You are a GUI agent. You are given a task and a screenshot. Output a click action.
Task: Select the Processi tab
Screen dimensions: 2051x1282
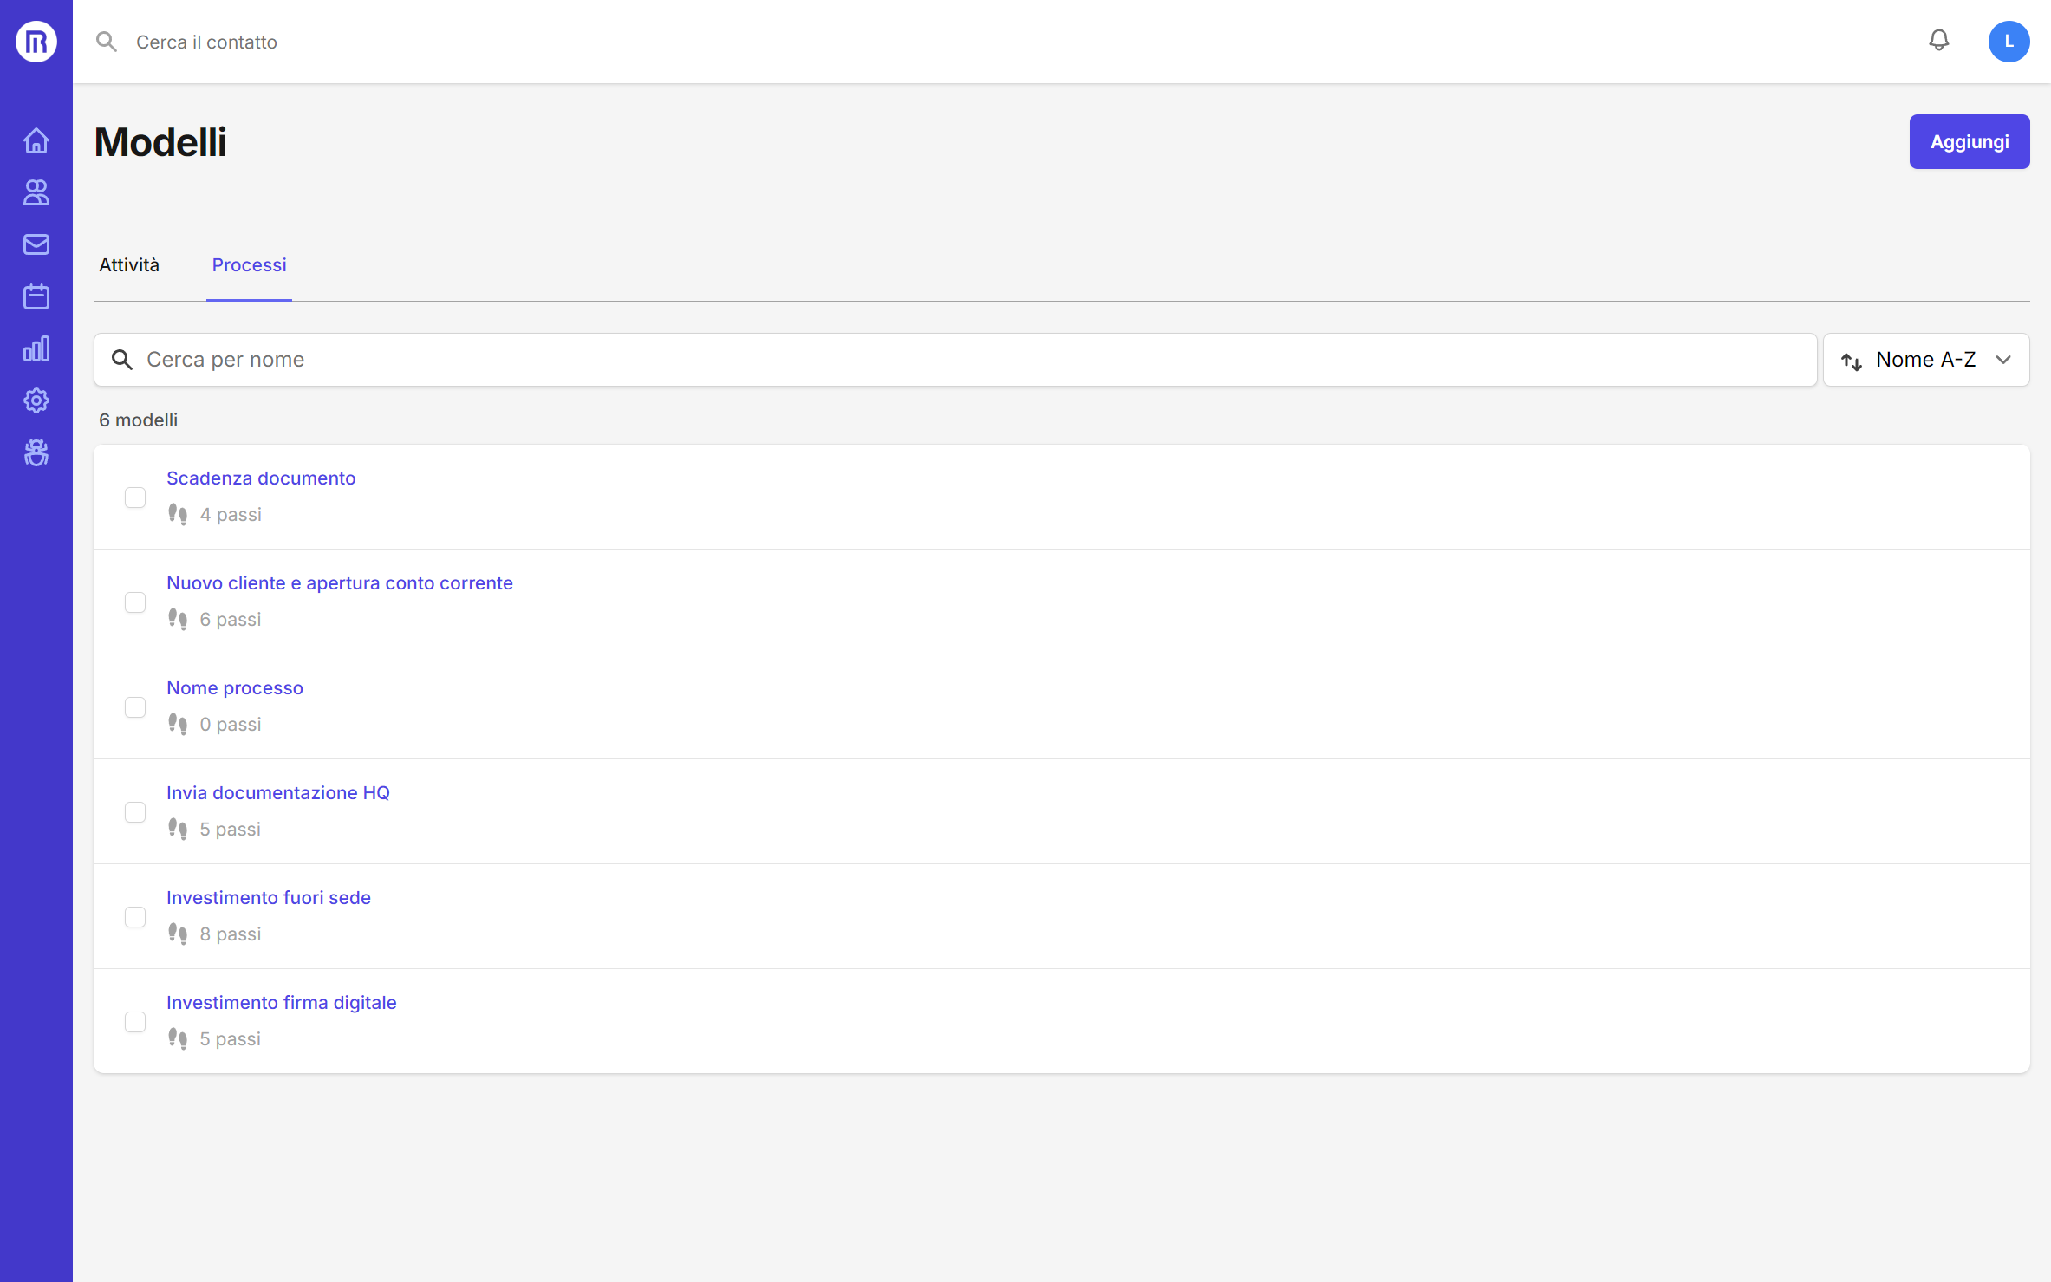click(x=249, y=265)
